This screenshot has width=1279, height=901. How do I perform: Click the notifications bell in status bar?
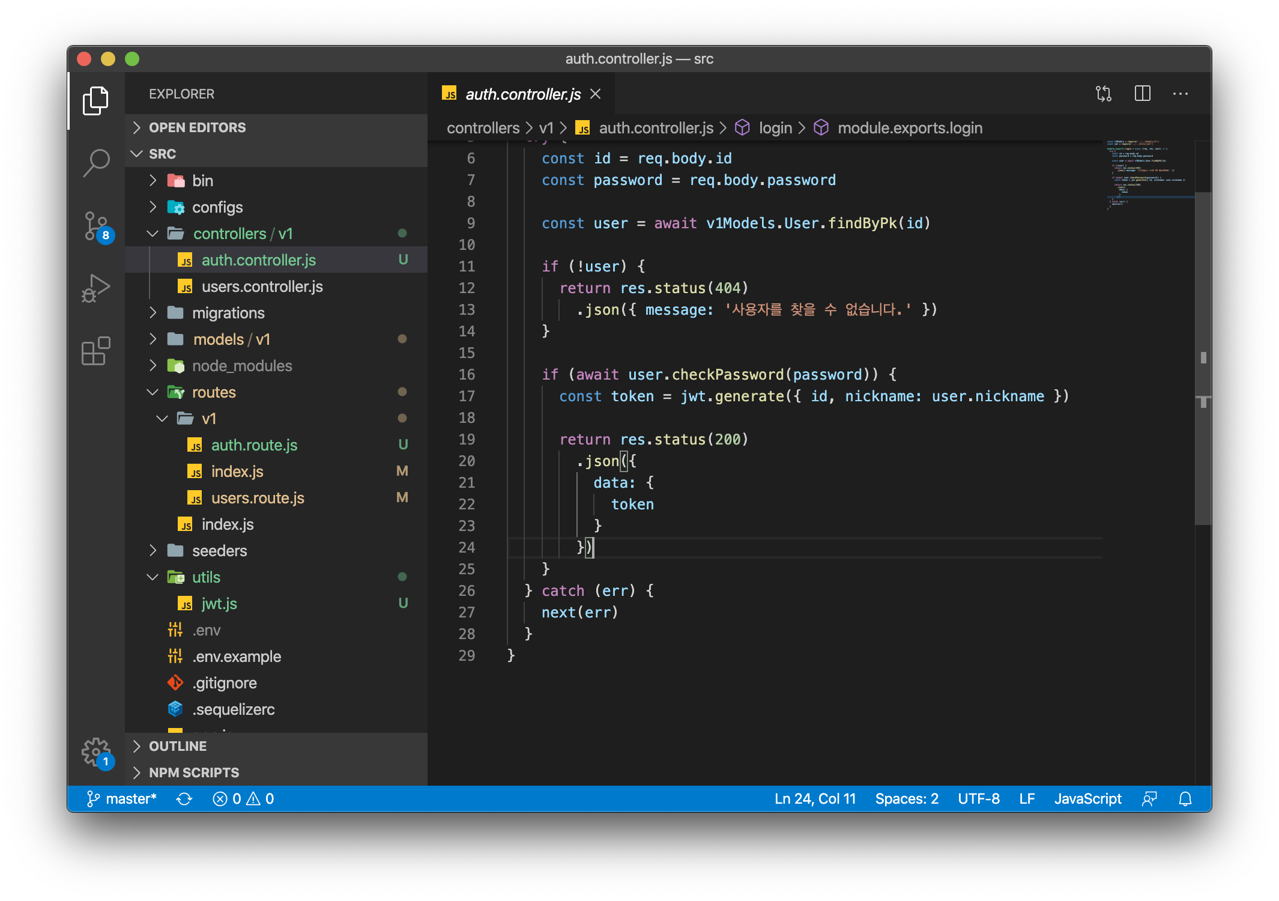coord(1185,799)
